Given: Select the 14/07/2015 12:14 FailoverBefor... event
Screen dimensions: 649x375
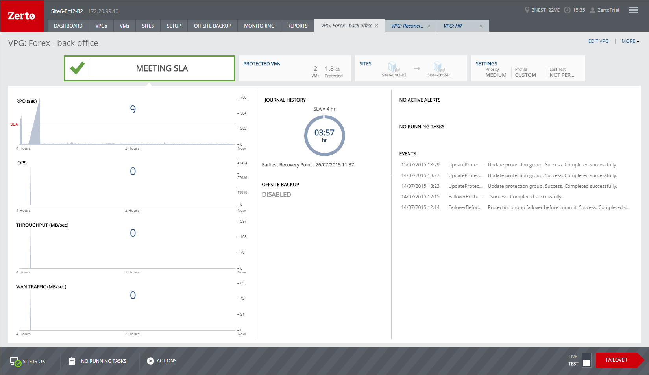Looking at the screenshot, I should click(516, 207).
